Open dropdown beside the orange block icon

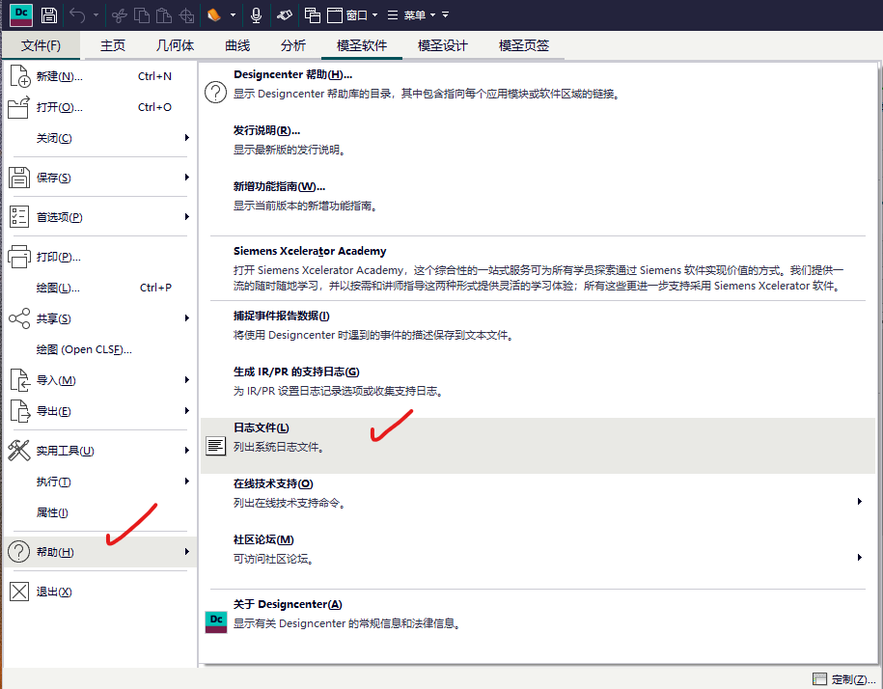coord(233,15)
